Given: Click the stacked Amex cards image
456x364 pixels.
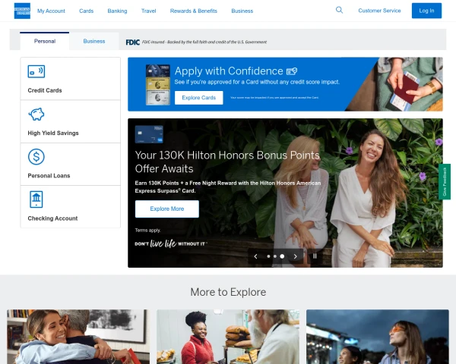Looking at the screenshot, I should point(158,84).
